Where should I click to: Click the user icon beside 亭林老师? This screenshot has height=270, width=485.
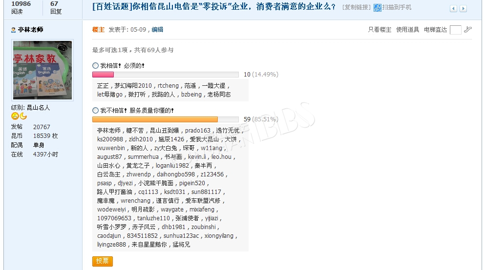13,30
